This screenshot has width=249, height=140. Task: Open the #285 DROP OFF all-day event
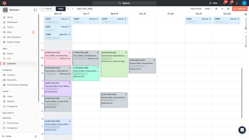coord(58,36)
